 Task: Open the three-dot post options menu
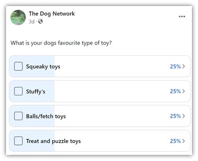pyautogui.click(x=182, y=16)
